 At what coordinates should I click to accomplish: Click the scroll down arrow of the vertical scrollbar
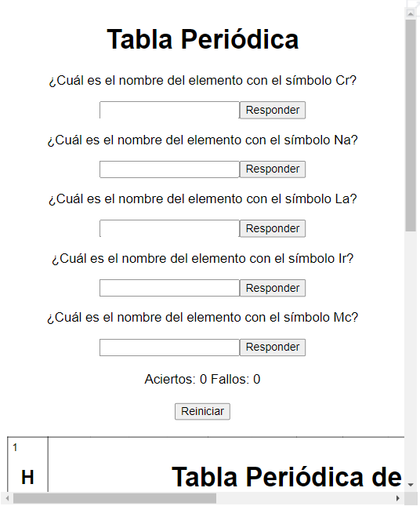411,485
